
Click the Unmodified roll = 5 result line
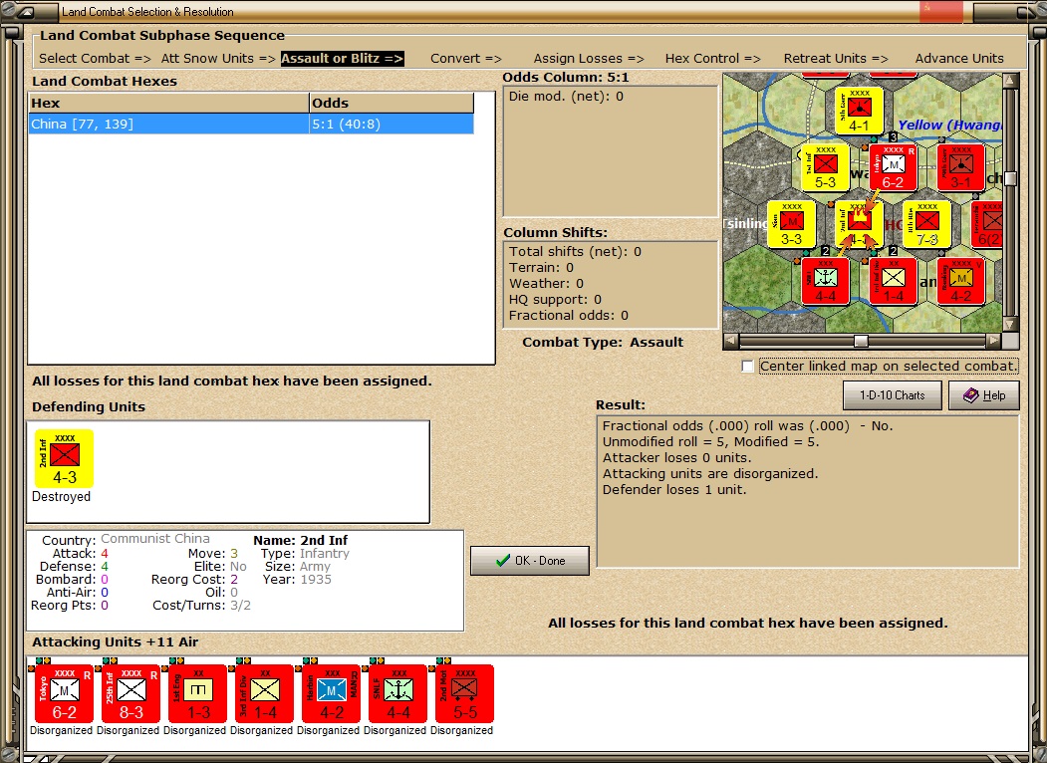pyautogui.click(x=710, y=442)
